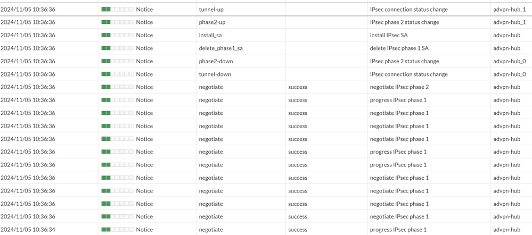Click advpn-hub_1 in the tunnel-up row
The image size is (532, 235).
click(x=509, y=10)
